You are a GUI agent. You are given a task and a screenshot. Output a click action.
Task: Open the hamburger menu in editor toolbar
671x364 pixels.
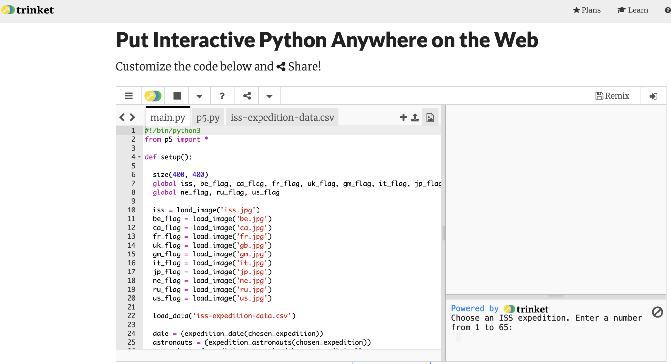[129, 96]
